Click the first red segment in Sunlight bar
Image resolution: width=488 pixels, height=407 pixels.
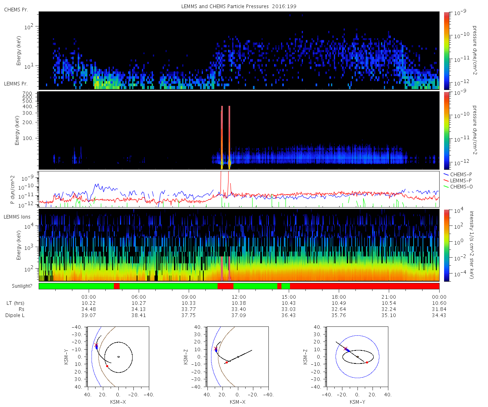click(117, 286)
